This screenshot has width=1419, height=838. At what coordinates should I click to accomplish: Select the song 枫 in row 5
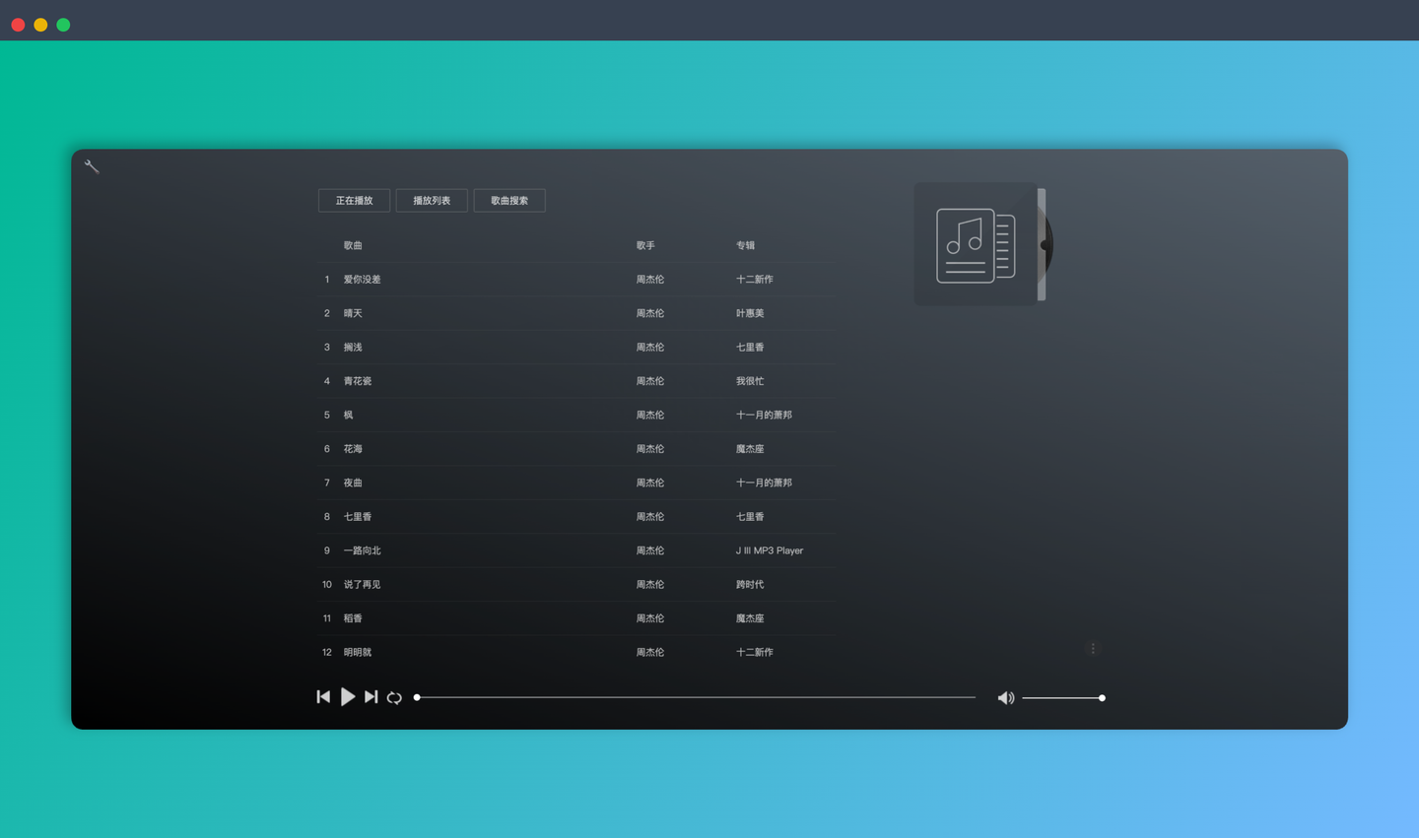coord(348,416)
